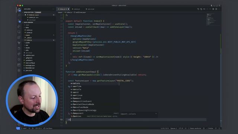Open the Search view in activity bar

coord(19,15)
